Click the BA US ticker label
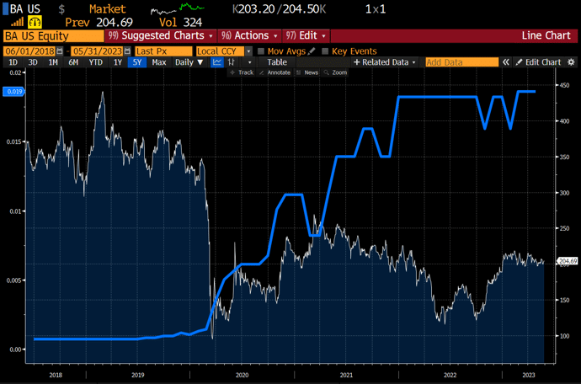The width and height of the screenshot is (581, 384). pyautogui.click(x=24, y=9)
